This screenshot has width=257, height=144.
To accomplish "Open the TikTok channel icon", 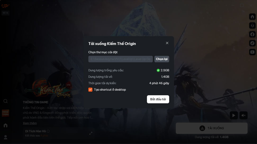I will click(252, 43).
